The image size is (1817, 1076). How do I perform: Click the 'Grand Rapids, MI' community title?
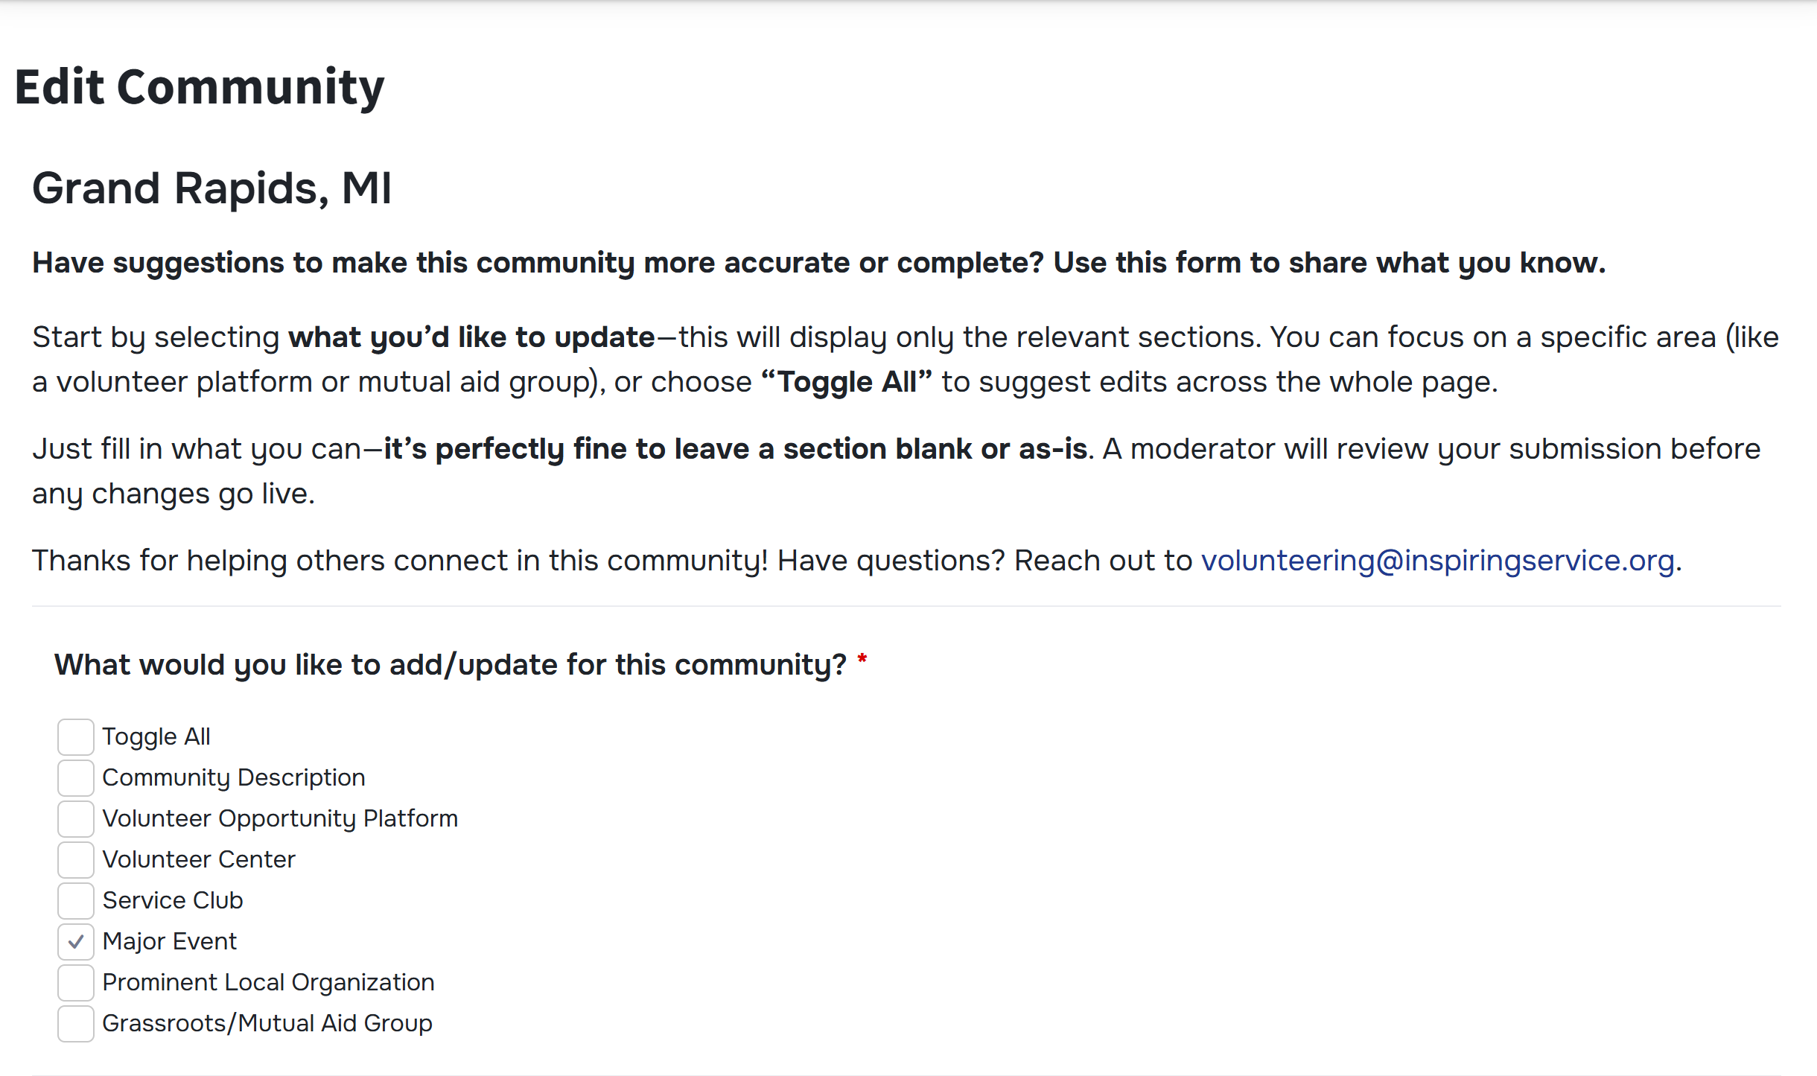[212, 188]
